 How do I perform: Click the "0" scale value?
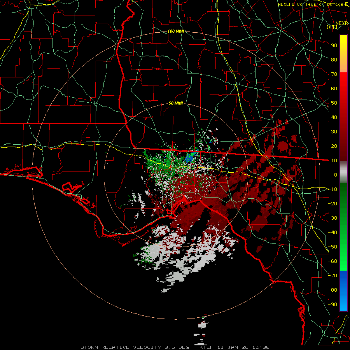point(336,175)
